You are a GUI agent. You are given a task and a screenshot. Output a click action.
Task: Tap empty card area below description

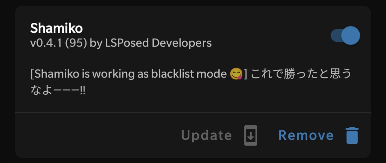click(x=193, y=104)
